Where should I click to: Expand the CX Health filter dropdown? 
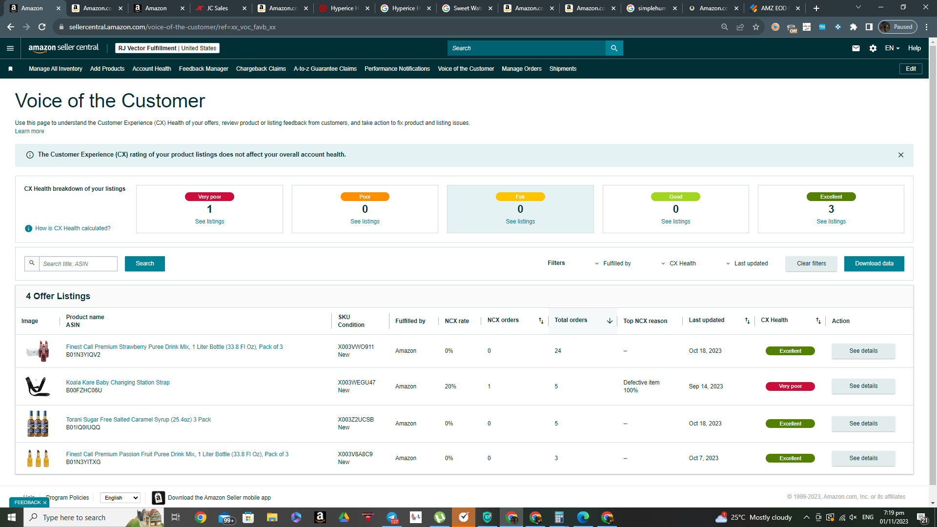[679, 263]
